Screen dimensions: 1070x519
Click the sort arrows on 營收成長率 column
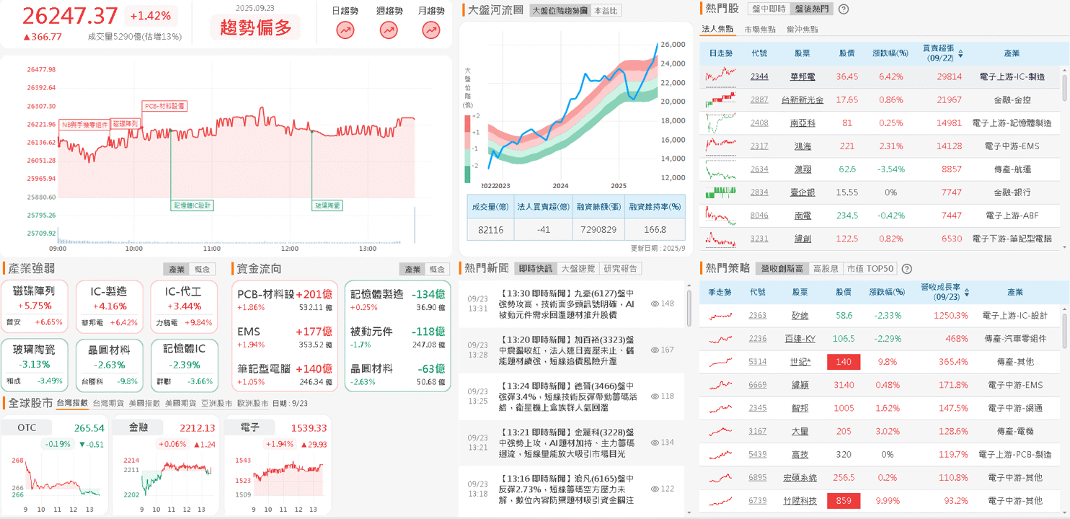coord(966,292)
